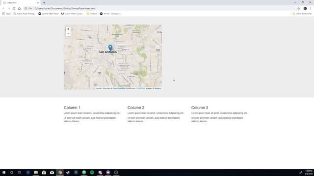Select the blue San Antonio map marker
314x176 pixels.
(x=110, y=48)
